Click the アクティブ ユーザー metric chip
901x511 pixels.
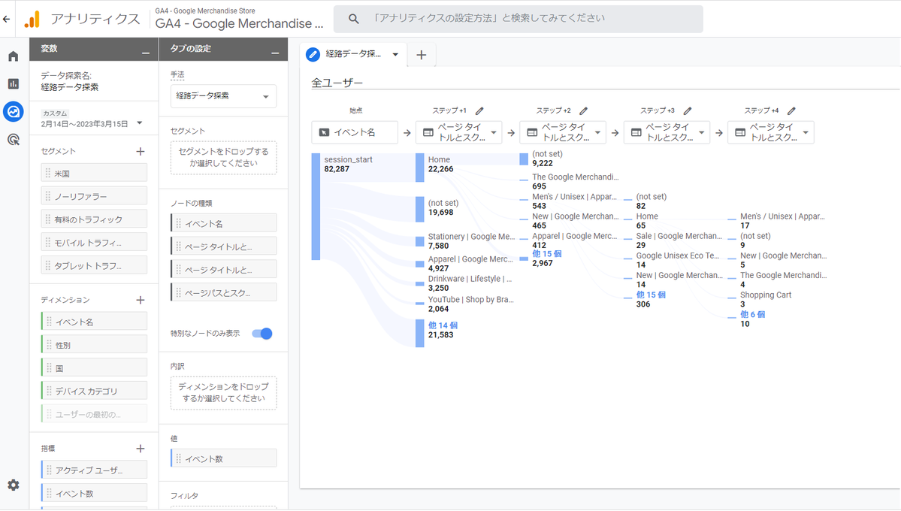[94, 470]
